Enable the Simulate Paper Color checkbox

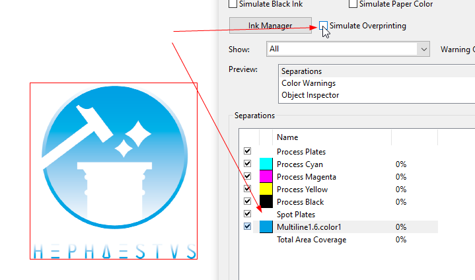click(353, 4)
